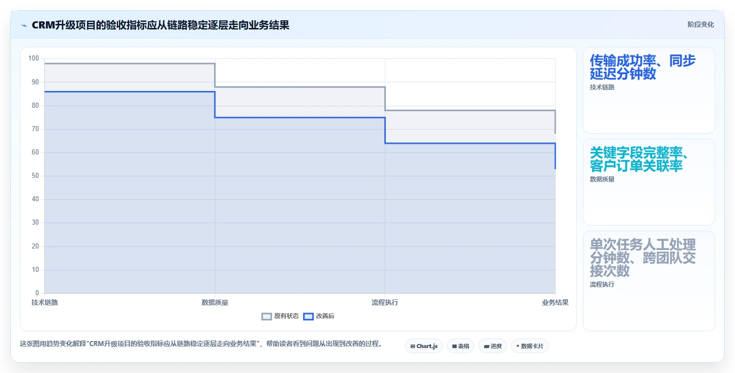The image size is (735, 373).
Task: Click the 进度 tag
Action: point(492,346)
